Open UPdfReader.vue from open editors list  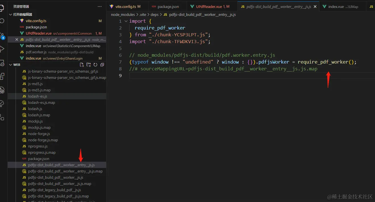(57, 33)
